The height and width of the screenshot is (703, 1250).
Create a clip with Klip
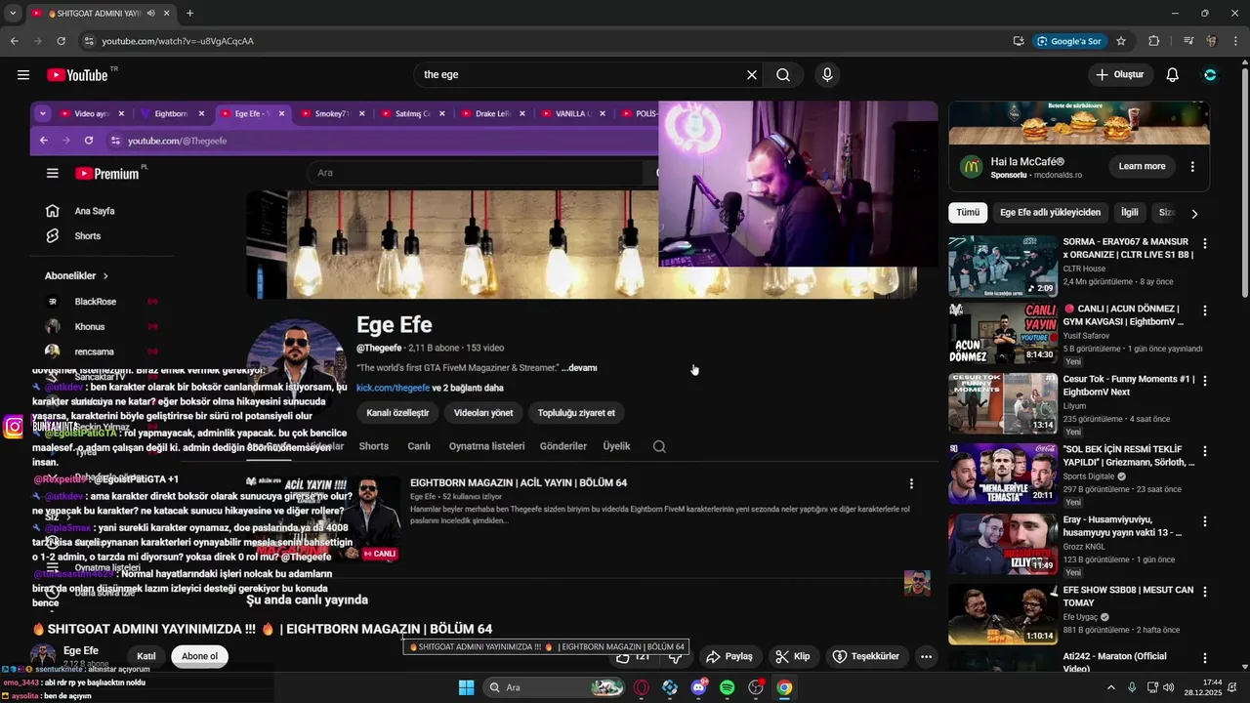pos(792,656)
